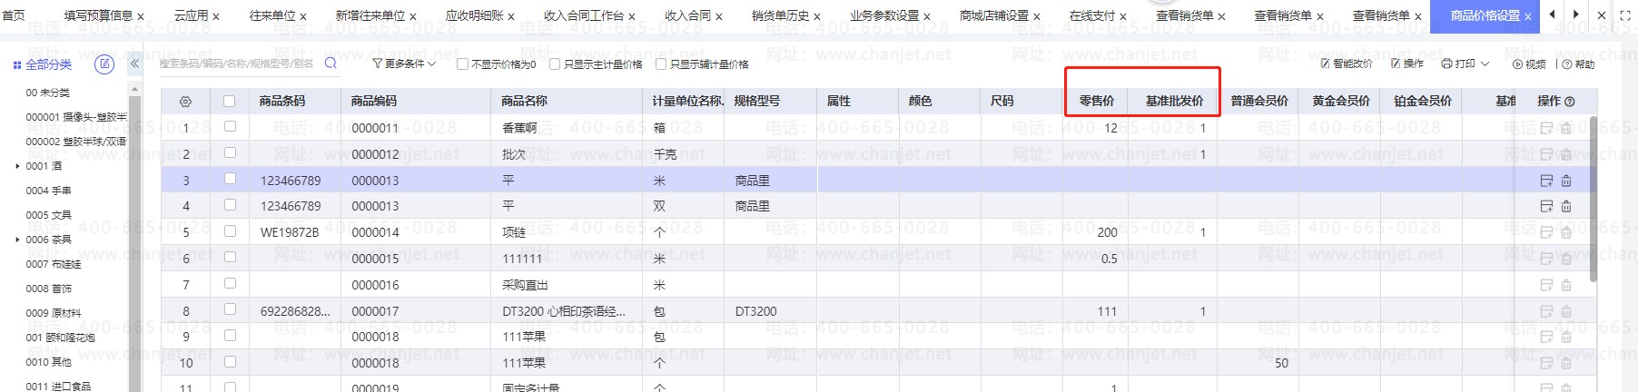Switch to 填写预算信息 tab

98,15
